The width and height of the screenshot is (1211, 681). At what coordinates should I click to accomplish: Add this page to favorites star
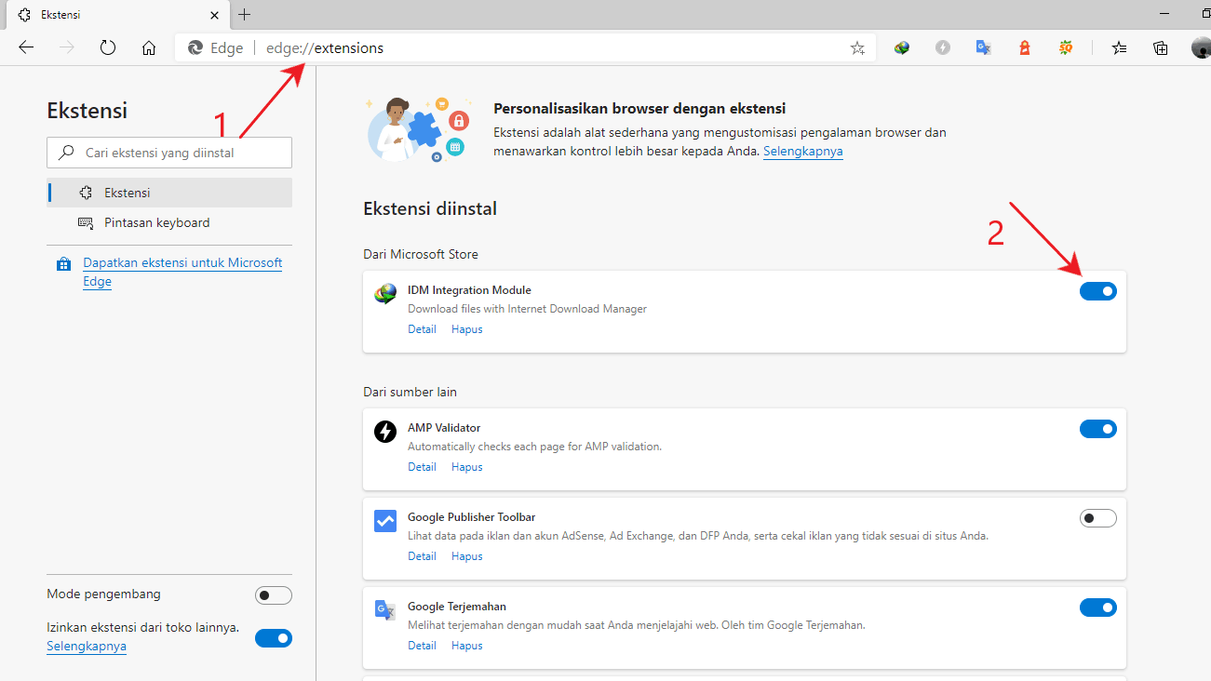(x=857, y=47)
